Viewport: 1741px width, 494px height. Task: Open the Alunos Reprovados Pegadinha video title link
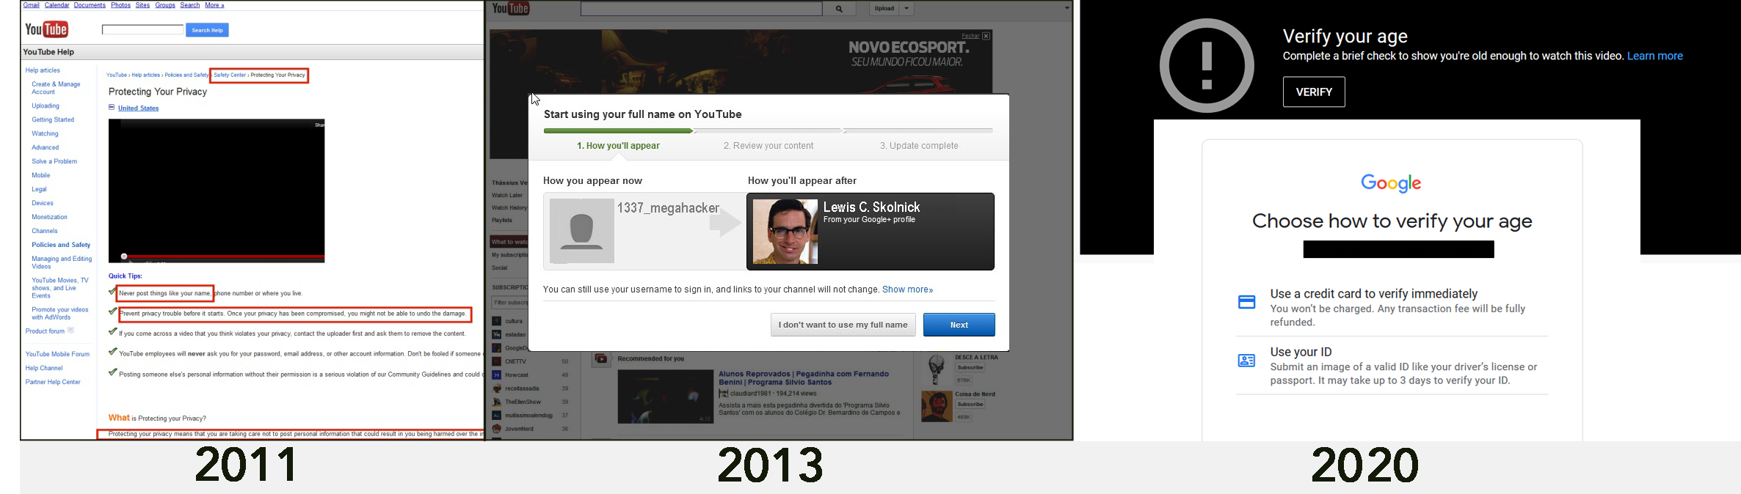pyautogui.click(x=804, y=378)
